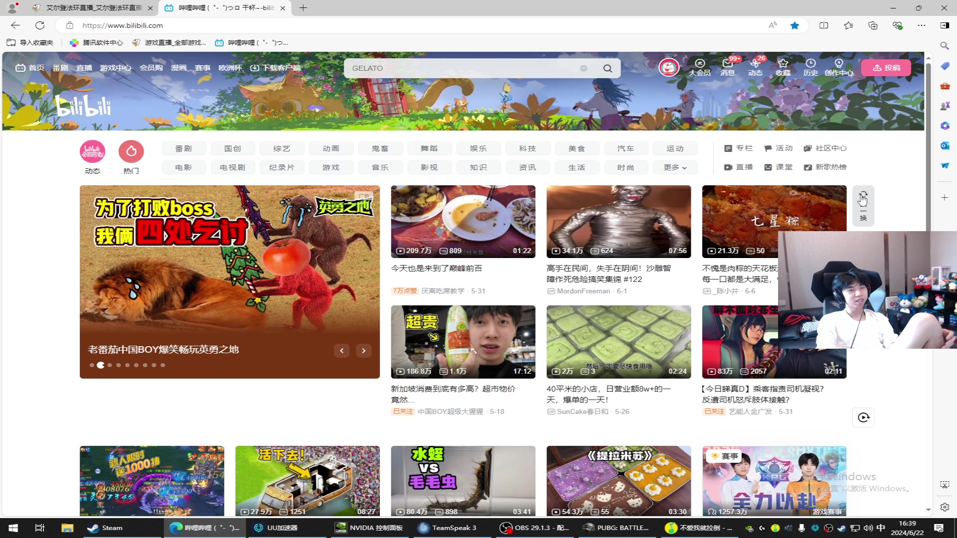Viewport: 957px width, 538px height.
Task: Open 游戏中心 in top nav
Action: coord(116,68)
